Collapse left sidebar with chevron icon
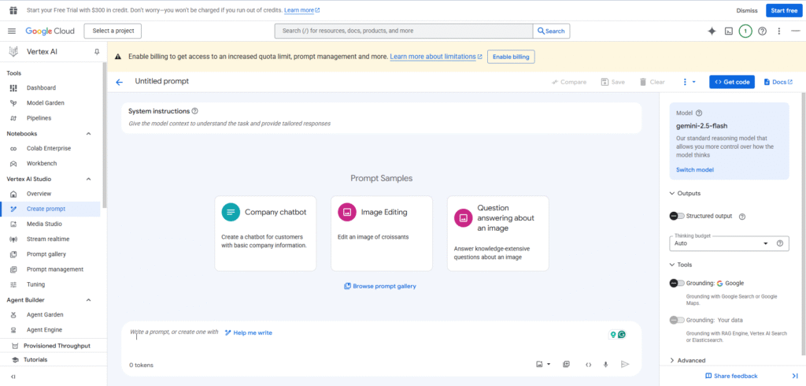Screen dimensions: 806x386 (x=13, y=377)
